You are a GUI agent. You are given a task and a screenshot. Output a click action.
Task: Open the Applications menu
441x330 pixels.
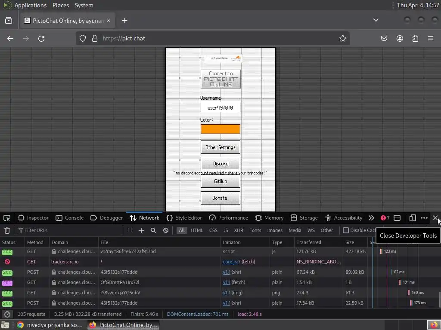tap(31, 5)
